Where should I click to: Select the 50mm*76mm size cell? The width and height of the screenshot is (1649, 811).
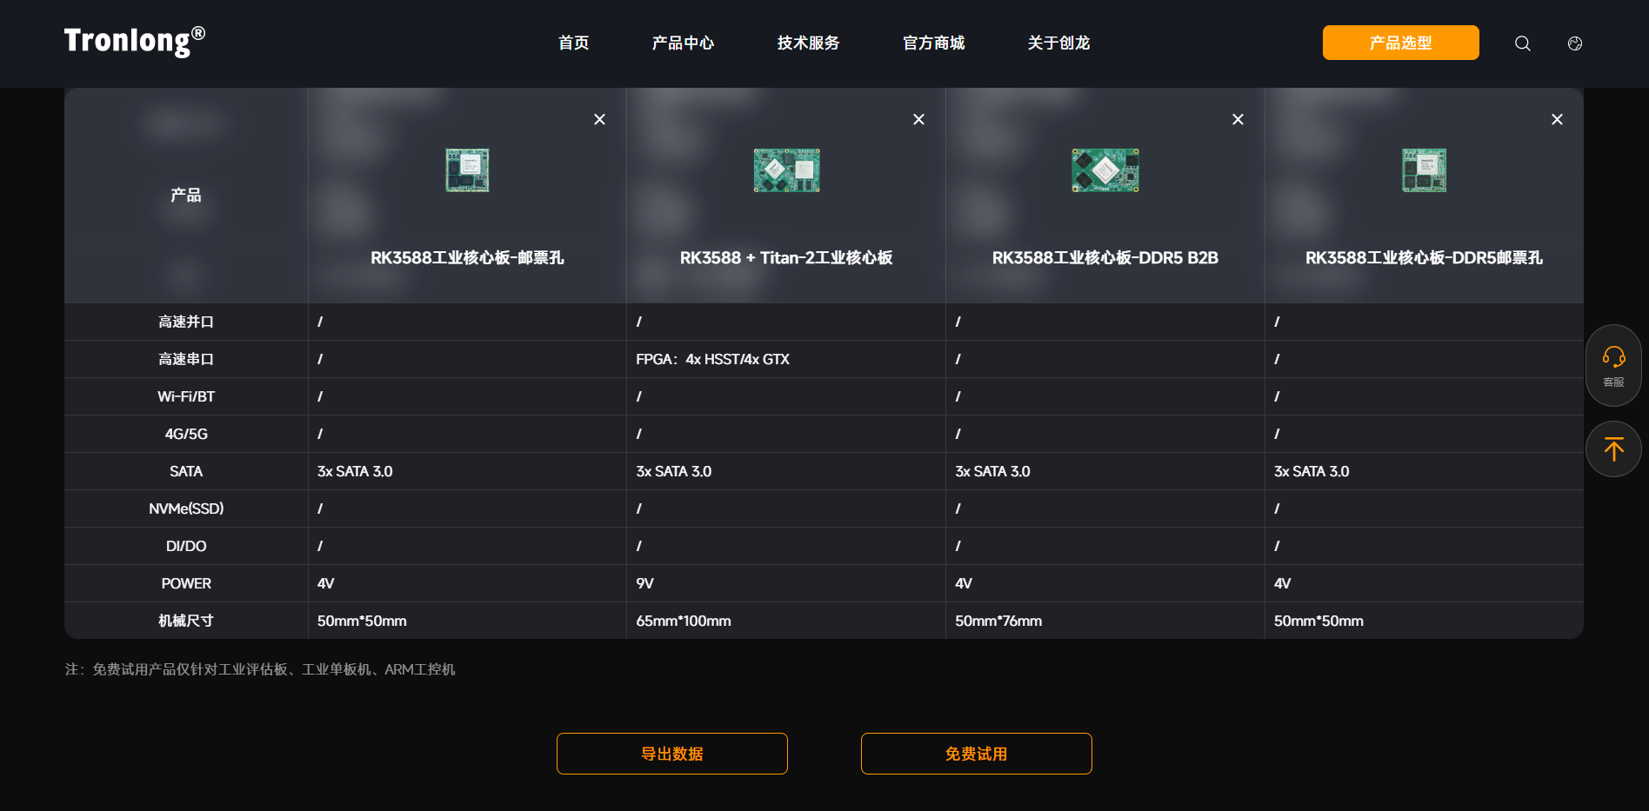point(1105,621)
